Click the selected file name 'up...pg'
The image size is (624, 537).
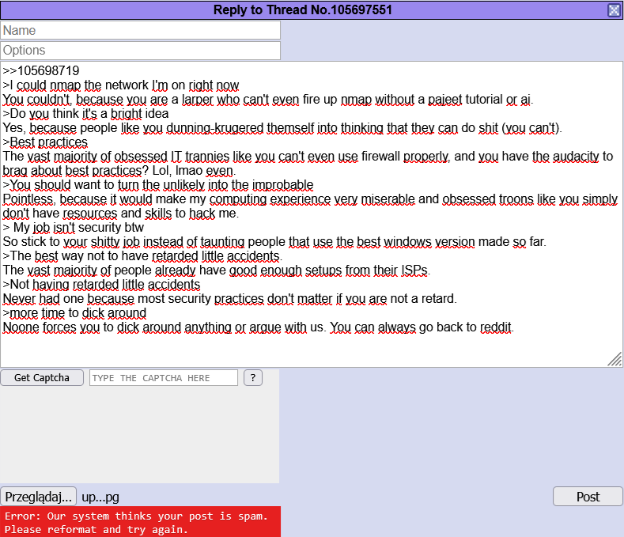click(x=100, y=497)
